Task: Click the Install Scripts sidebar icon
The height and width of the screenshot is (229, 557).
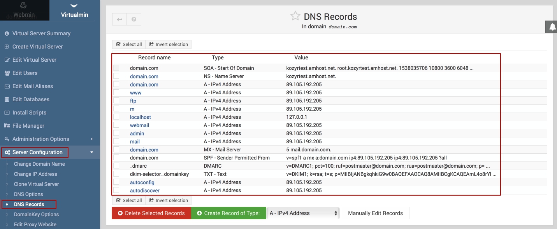Action: [x=7, y=113]
